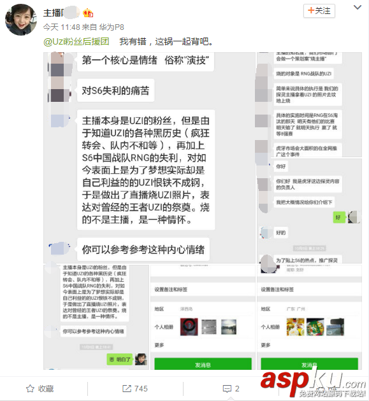Click the 今天 11:48 timestamp link
The image size is (369, 401).
click(x=61, y=27)
